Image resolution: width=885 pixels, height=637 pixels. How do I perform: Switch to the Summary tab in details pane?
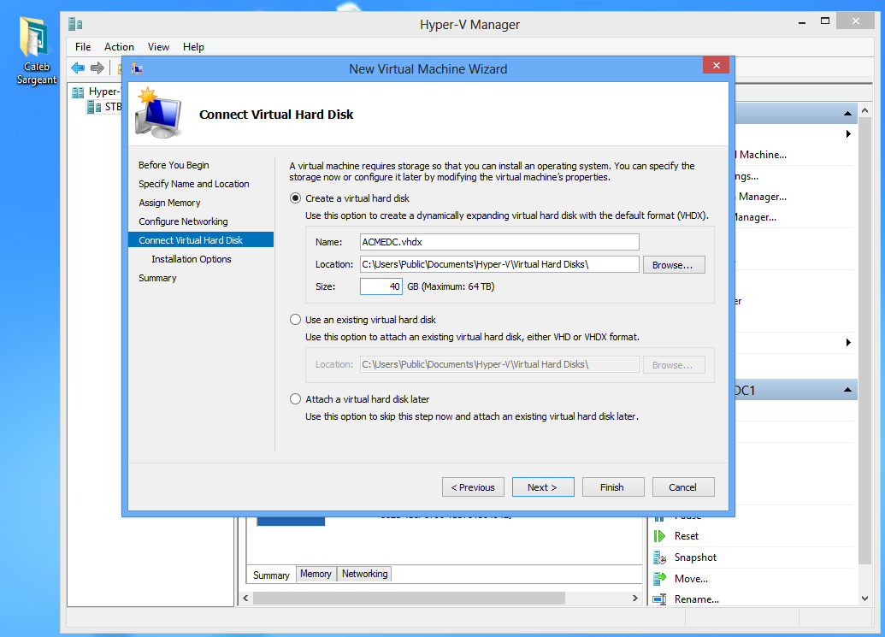click(271, 575)
